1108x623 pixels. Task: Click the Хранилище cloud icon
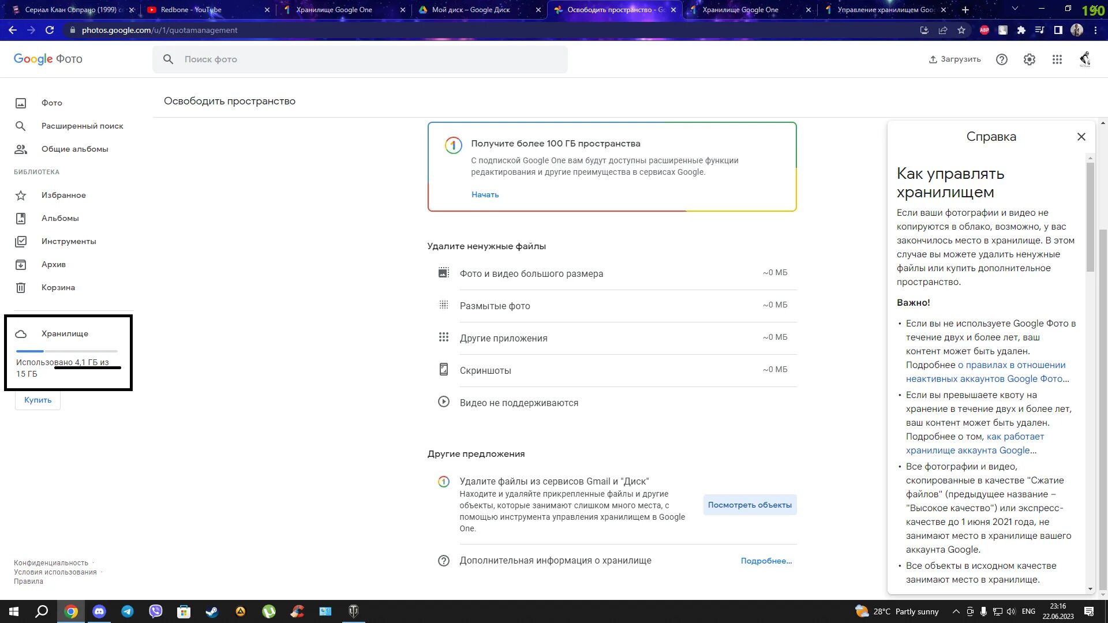[x=21, y=334]
